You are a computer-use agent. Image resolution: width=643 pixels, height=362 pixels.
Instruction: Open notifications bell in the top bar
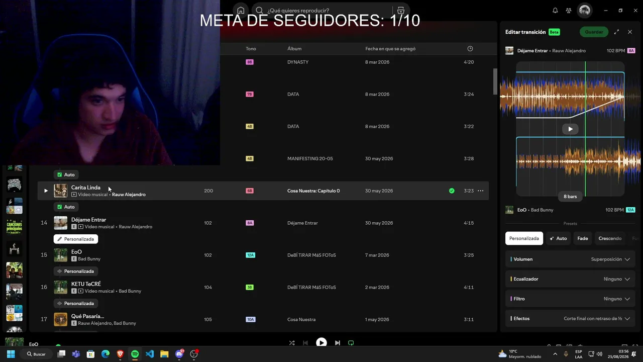(x=555, y=11)
